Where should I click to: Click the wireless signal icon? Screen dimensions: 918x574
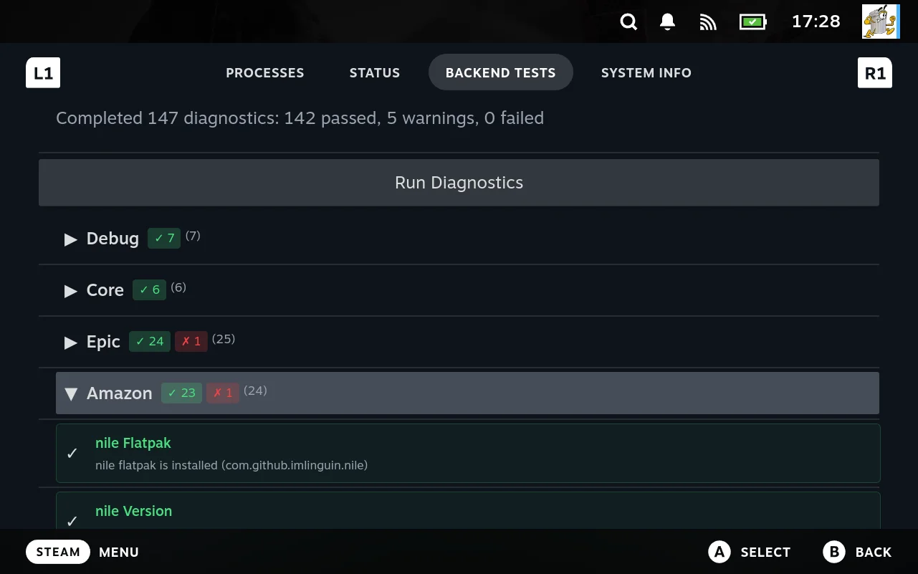pos(708,22)
